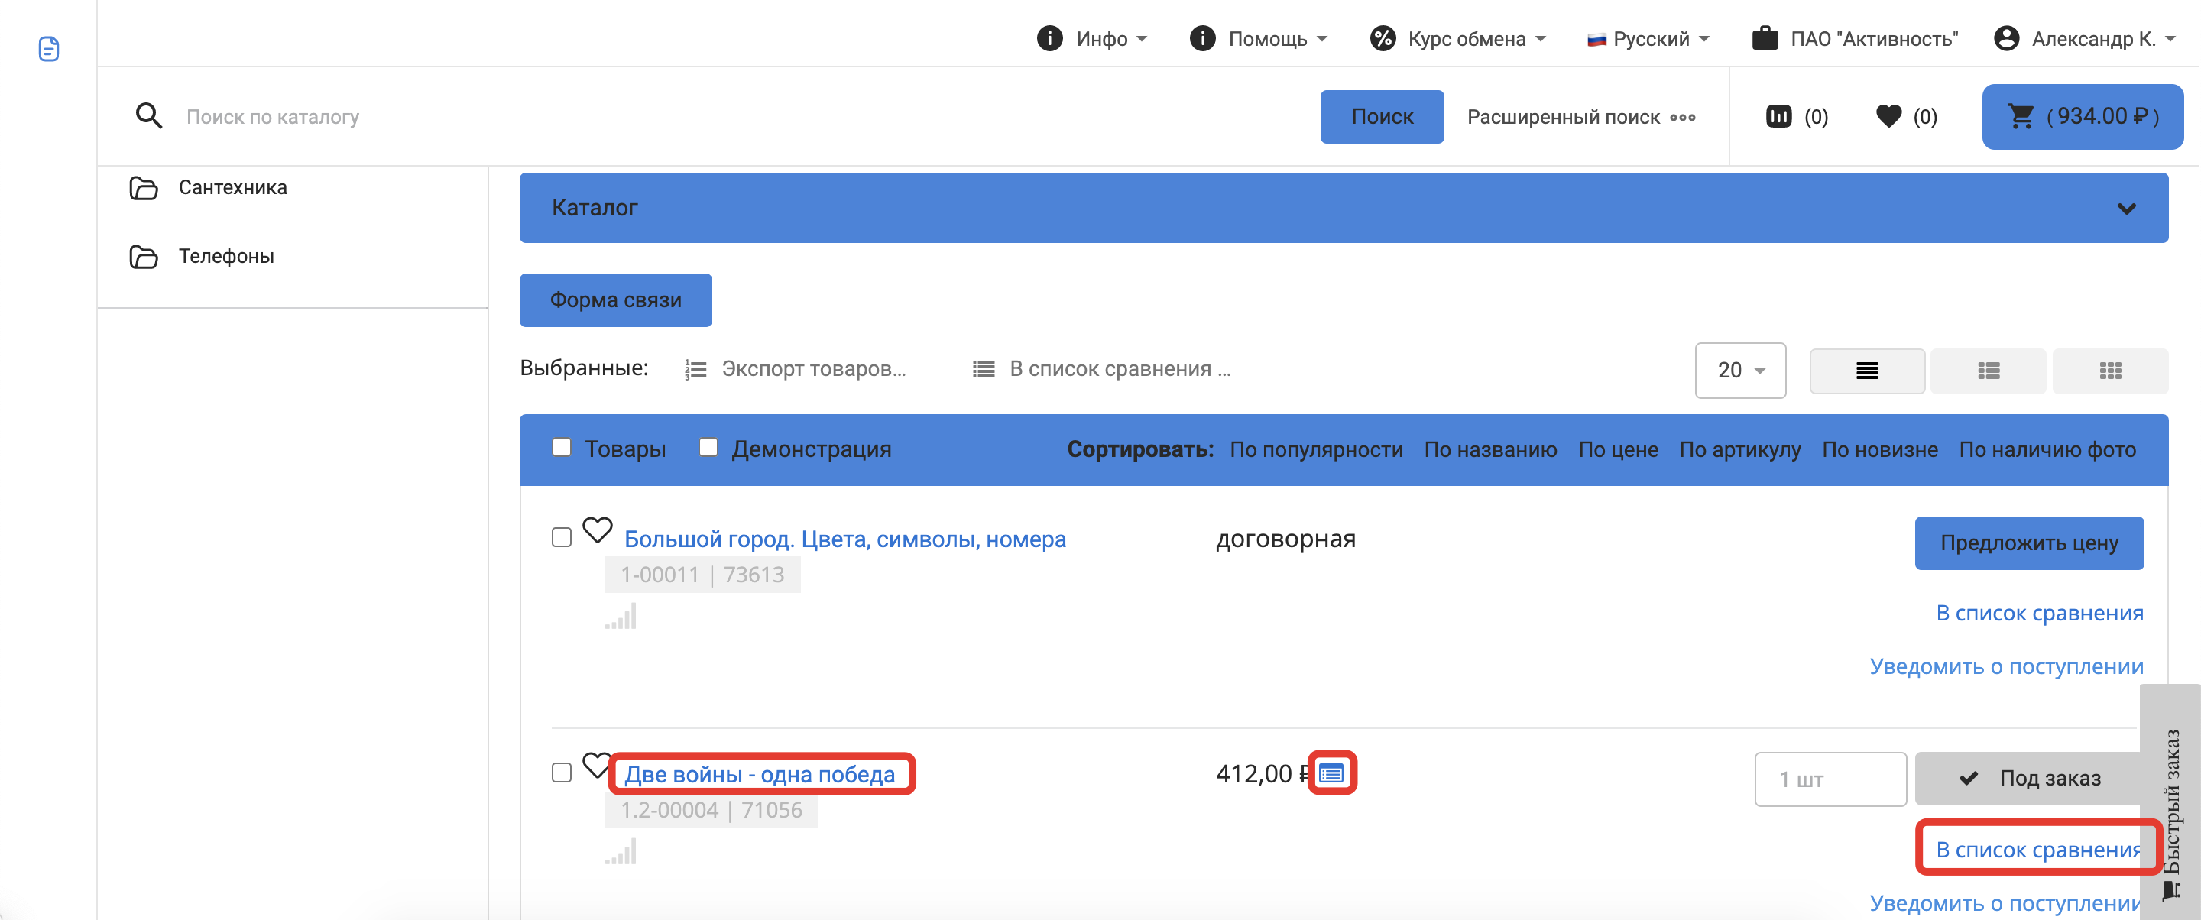Select checkbox for Две войны - одна победа
The width and height of the screenshot is (2201, 920).
(562, 773)
